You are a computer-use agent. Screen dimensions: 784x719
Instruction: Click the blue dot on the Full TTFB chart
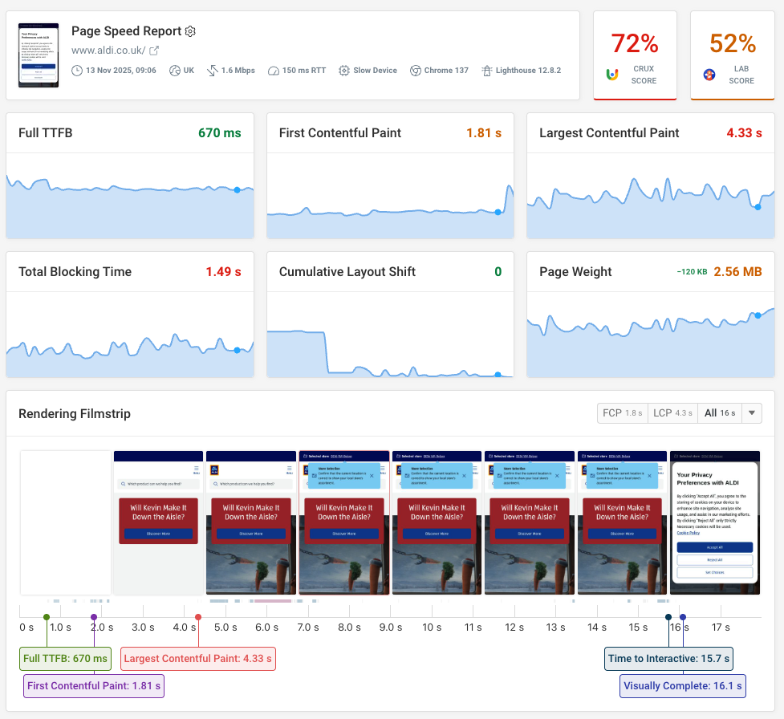tap(237, 190)
